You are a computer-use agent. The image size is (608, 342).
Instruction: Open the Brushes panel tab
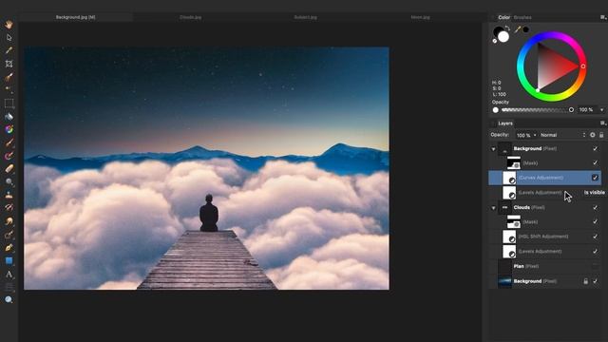(522, 17)
